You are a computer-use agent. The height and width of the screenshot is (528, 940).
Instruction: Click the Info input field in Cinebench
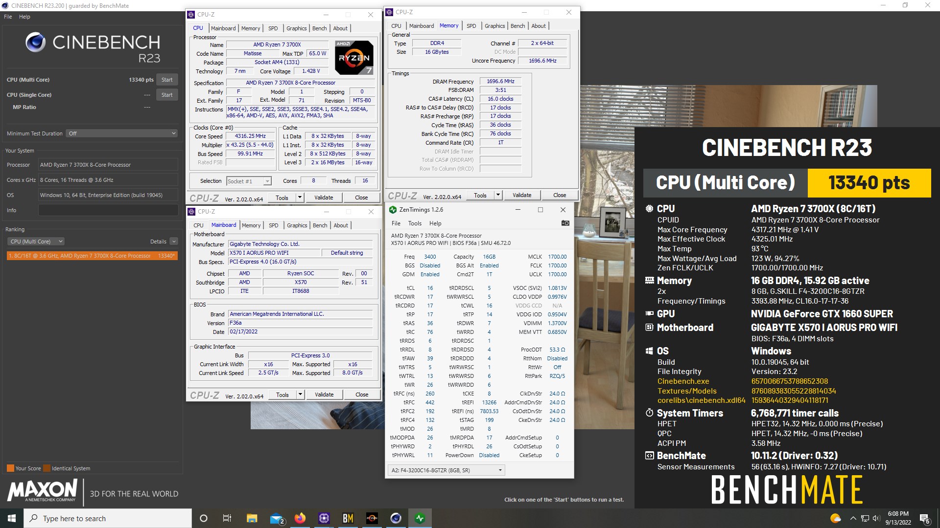click(108, 210)
